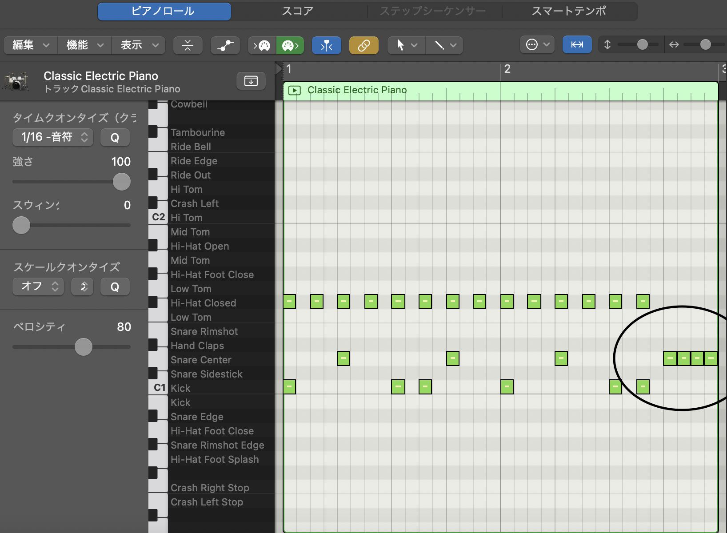Select the first Hi-Hat Closed note
This screenshot has width=727, height=533.
[289, 302]
